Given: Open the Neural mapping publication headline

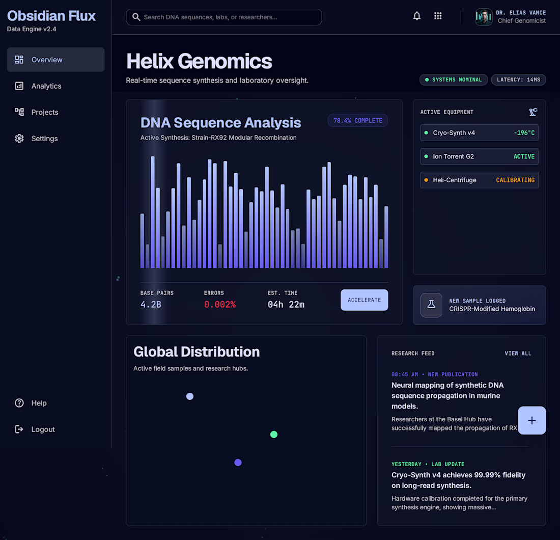Looking at the screenshot, I should (x=448, y=396).
